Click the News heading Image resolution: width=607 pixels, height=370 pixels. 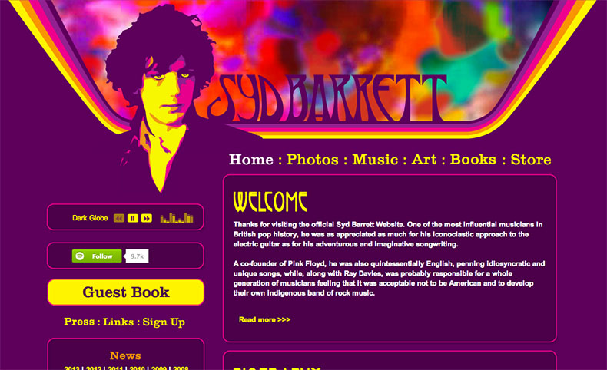[125, 355]
